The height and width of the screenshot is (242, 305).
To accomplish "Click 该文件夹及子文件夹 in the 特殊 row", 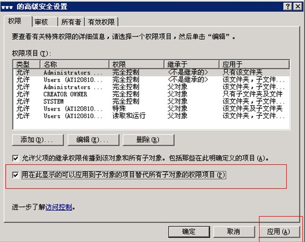I will click(x=253, y=108).
